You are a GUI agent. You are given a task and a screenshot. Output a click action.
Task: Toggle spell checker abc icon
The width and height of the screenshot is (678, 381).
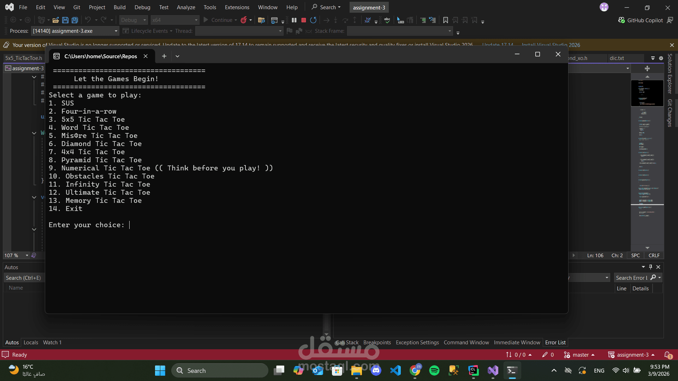pos(387,20)
